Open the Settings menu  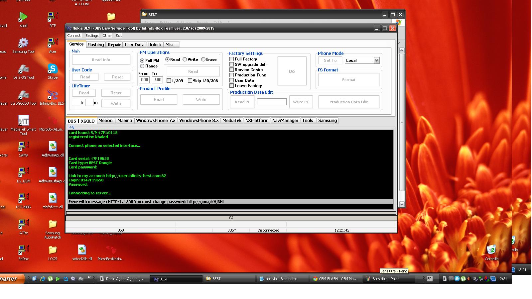[92, 36]
